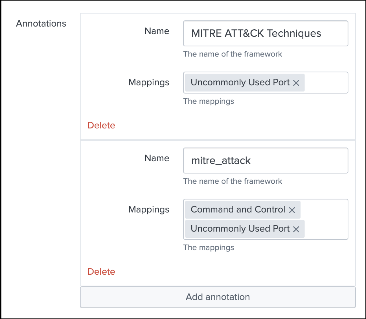The height and width of the screenshot is (319, 366).
Task: Delete the mitre_attack annotation
Action: tap(101, 272)
